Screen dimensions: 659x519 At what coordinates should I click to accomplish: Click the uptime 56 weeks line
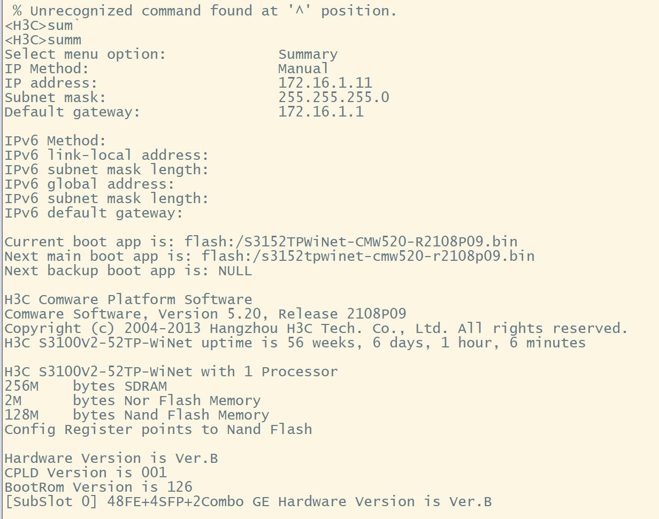point(295,343)
